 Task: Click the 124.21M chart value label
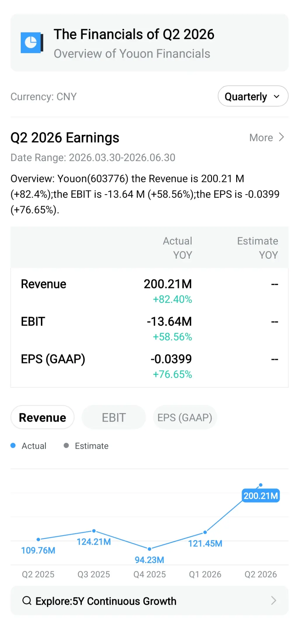(x=94, y=542)
